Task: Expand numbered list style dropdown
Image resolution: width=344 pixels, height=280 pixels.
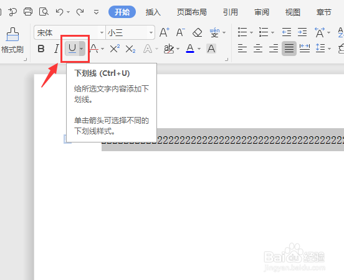Action: tap(272, 32)
